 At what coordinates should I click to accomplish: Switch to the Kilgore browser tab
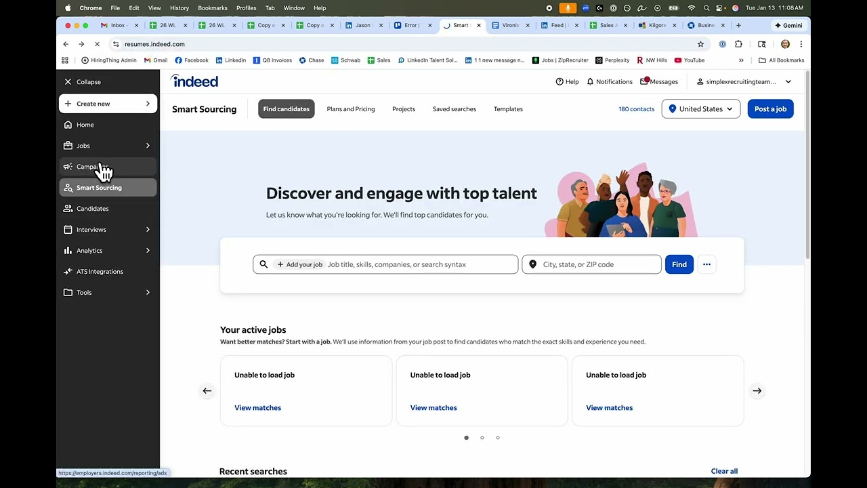(x=658, y=26)
